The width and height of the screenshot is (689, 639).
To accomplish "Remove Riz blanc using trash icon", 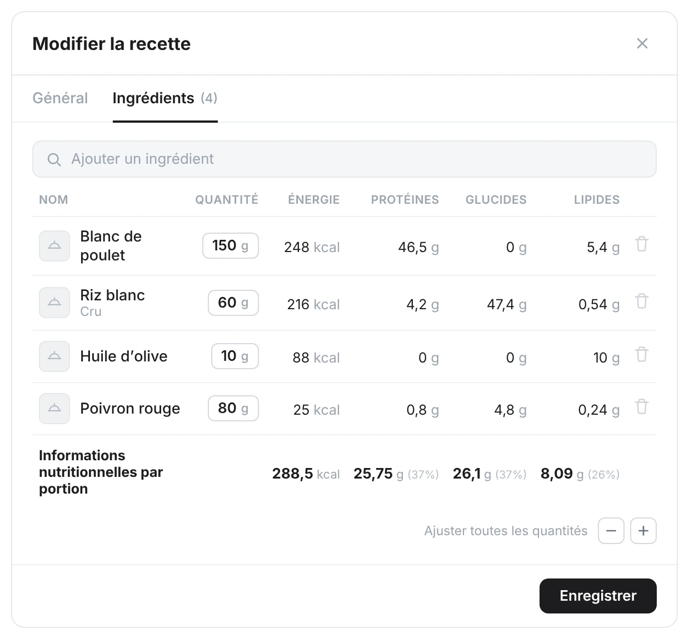I will 642,301.
